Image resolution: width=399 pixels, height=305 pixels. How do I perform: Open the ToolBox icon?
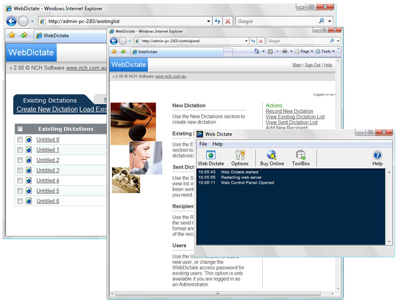point(301,158)
